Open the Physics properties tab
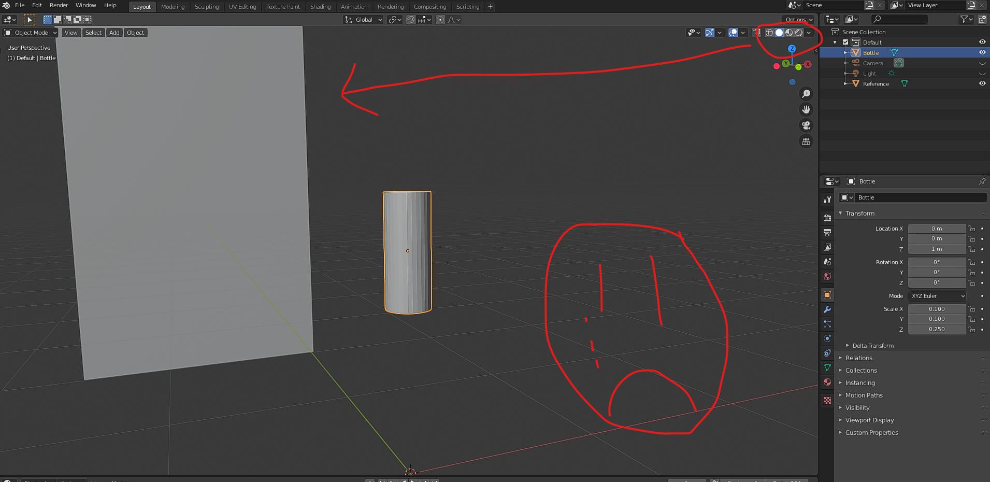This screenshot has width=990, height=482. click(x=827, y=353)
